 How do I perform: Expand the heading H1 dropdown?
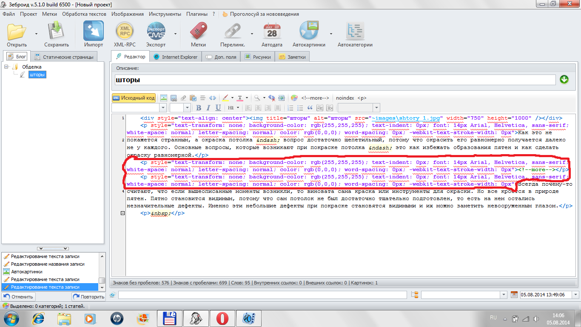tap(238, 108)
